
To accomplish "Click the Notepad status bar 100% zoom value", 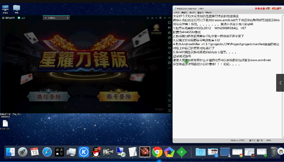I will [268, 140].
